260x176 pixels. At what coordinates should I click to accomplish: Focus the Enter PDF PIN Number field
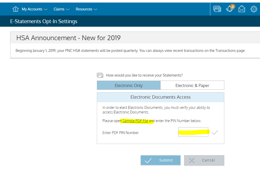pos(193,132)
